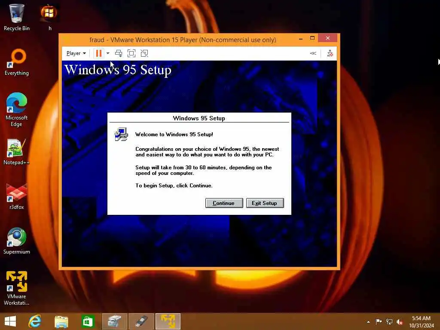
Task: Minimize the VMware Player window
Action: [x=301, y=38]
